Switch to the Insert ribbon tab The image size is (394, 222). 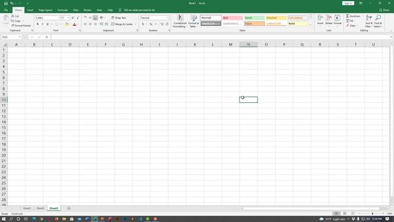(30, 10)
